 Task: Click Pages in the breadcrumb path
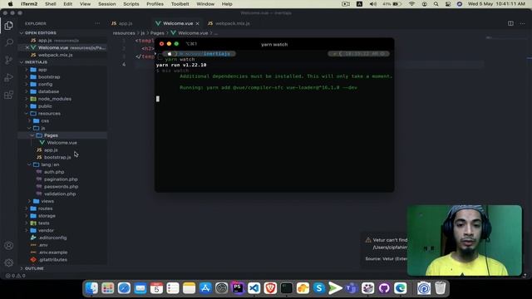tap(157, 33)
